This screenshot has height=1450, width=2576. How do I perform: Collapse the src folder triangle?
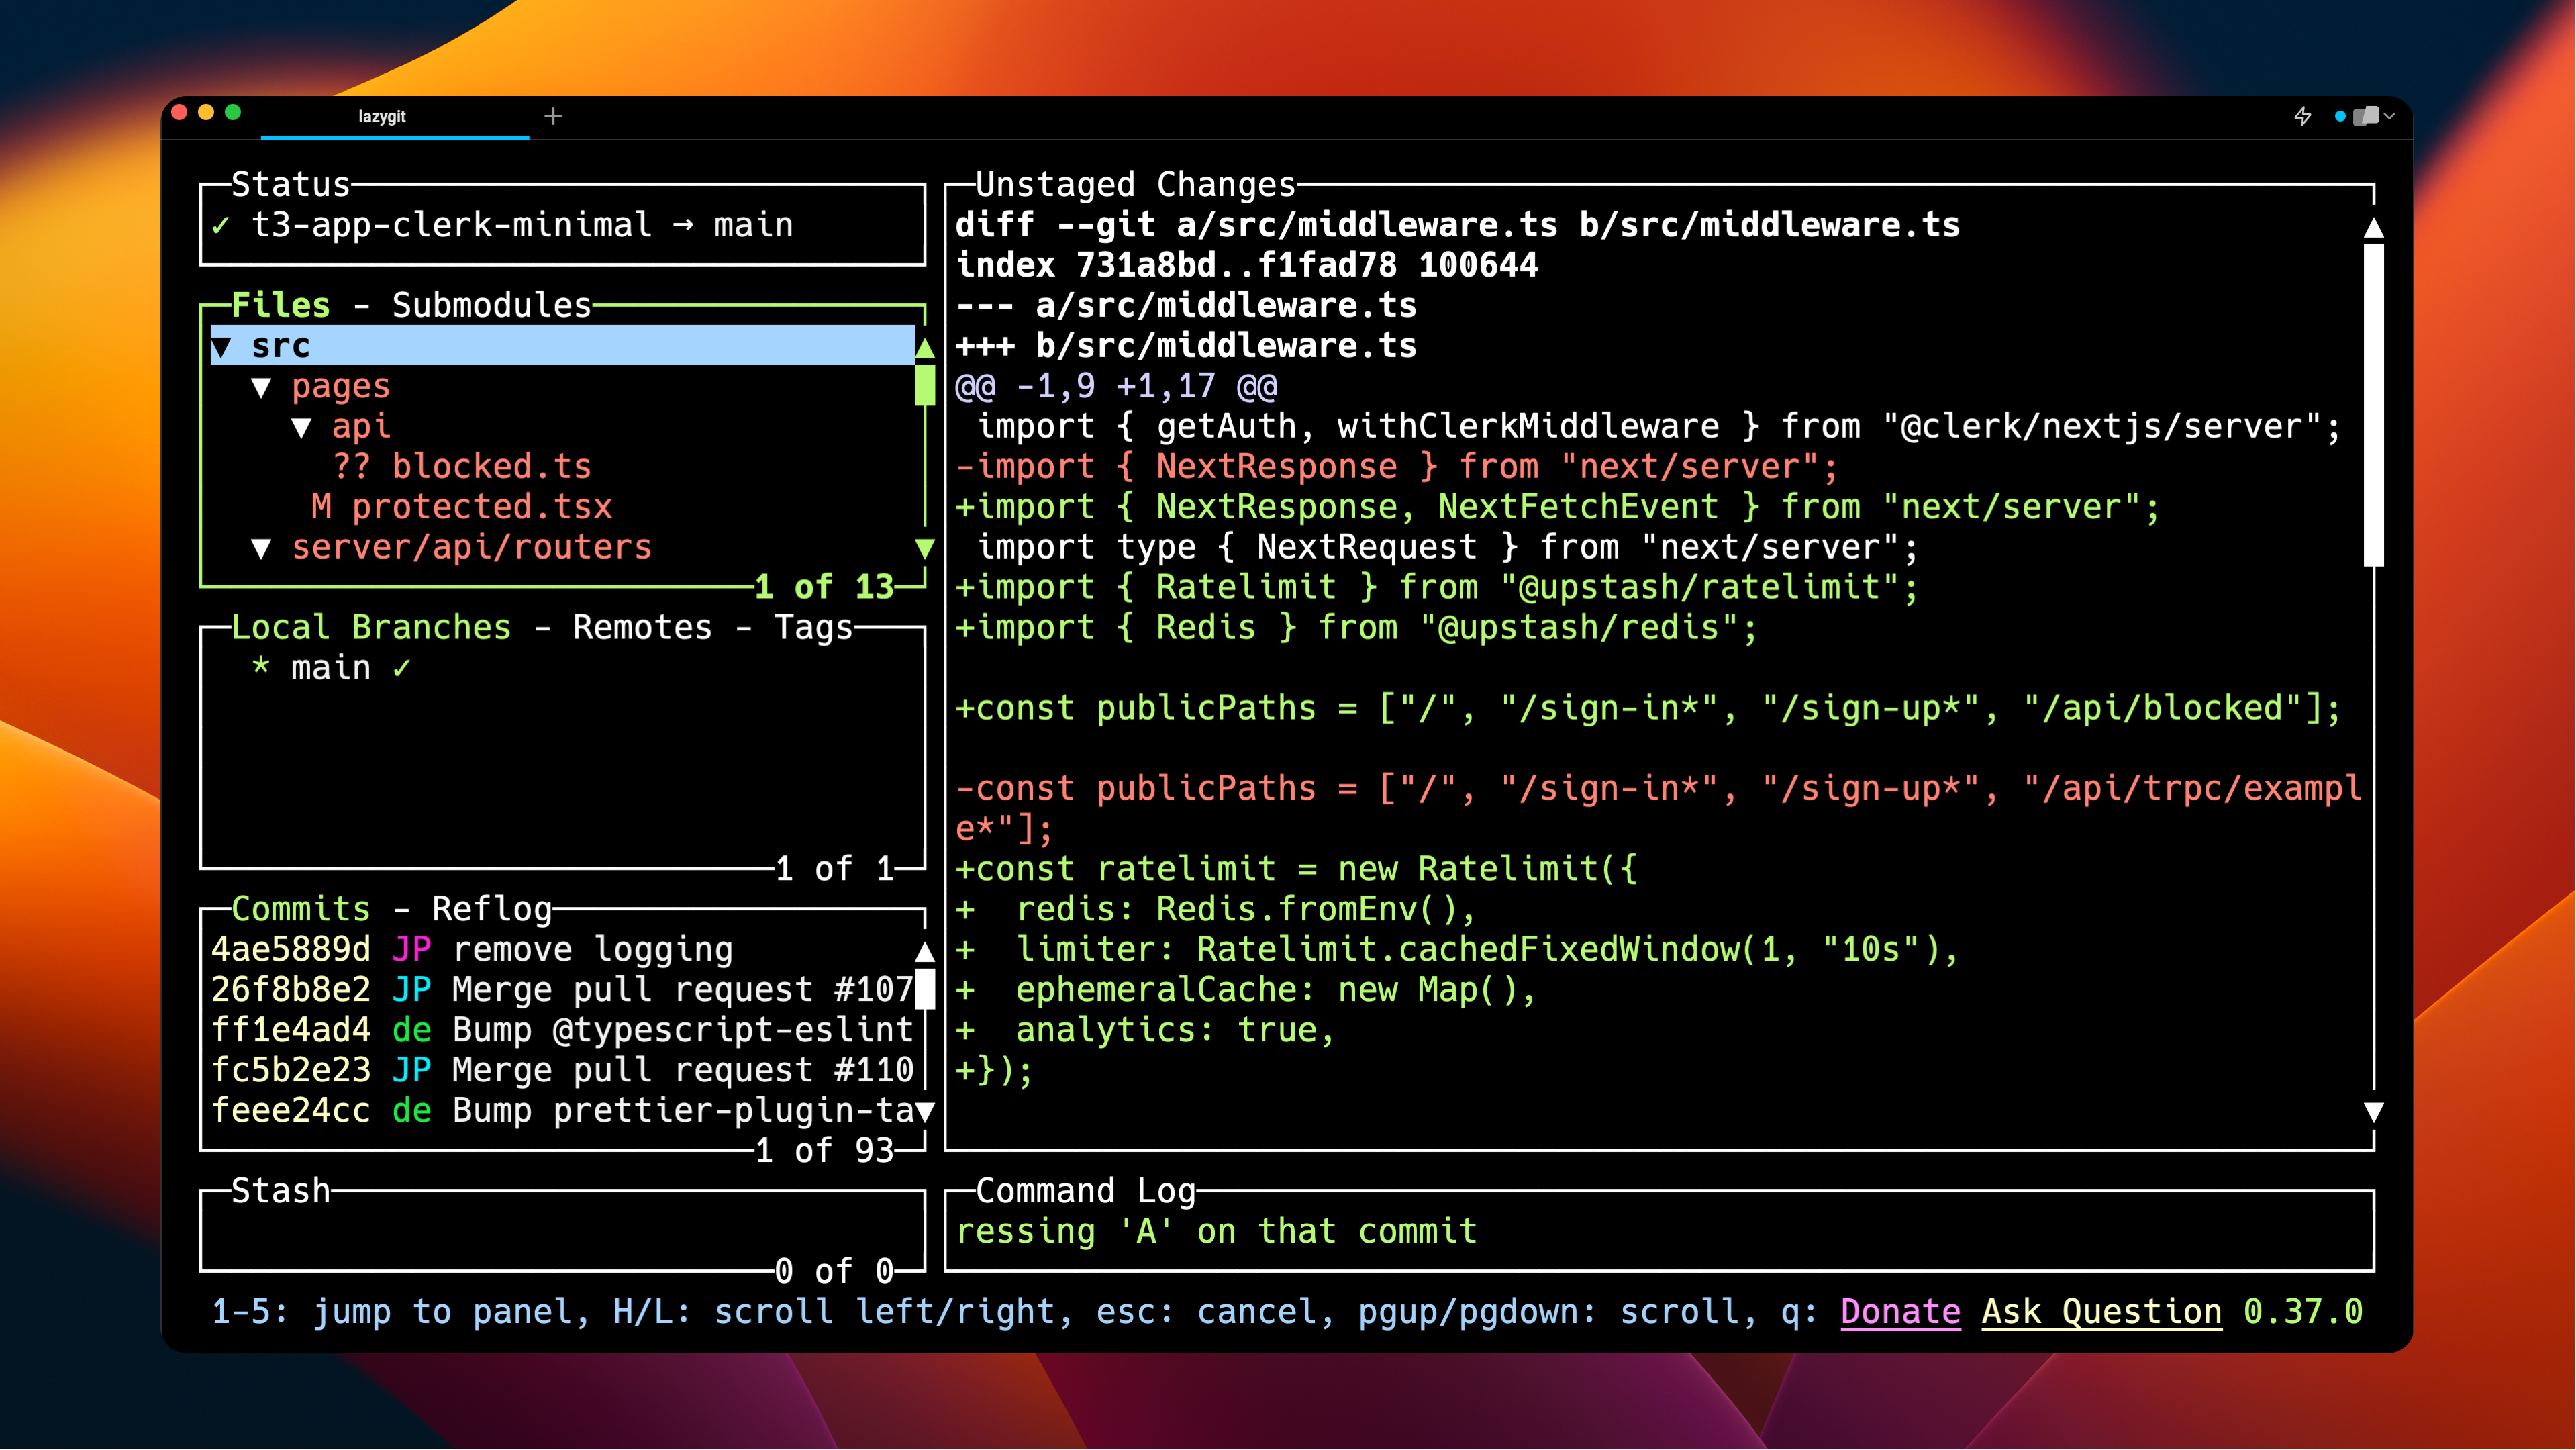222,347
